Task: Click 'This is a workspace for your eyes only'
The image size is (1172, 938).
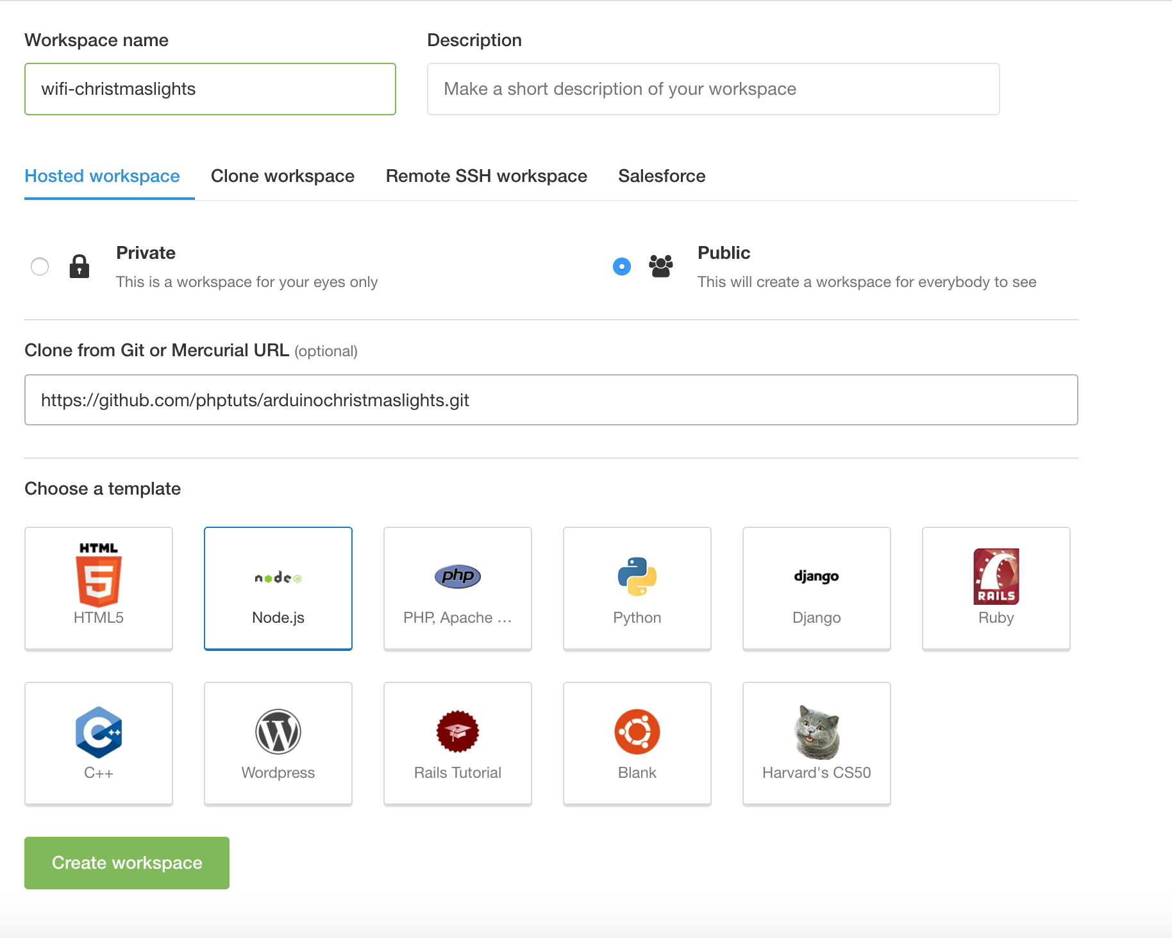Action: tap(247, 282)
